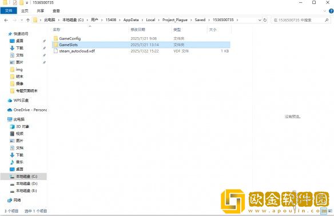Open 3D 对象 under 此电脑
This screenshot has height=216, width=334.
tap(22, 126)
